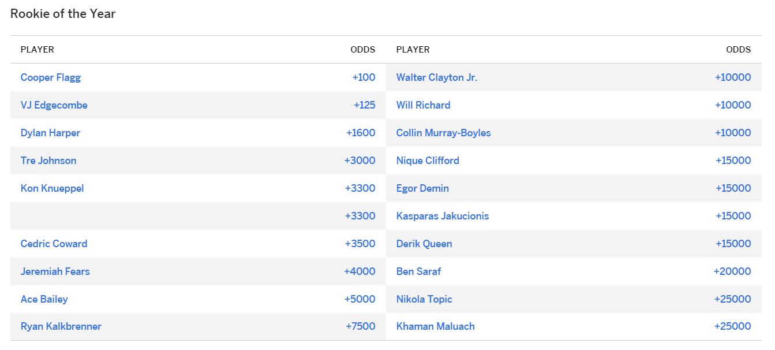The width and height of the screenshot is (775, 350).
Task: Click Kon Knueppel's name link
Action: click(53, 188)
